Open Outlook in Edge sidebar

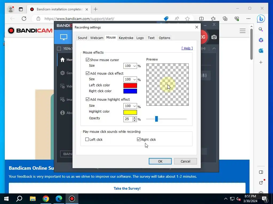click(x=261, y=51)
